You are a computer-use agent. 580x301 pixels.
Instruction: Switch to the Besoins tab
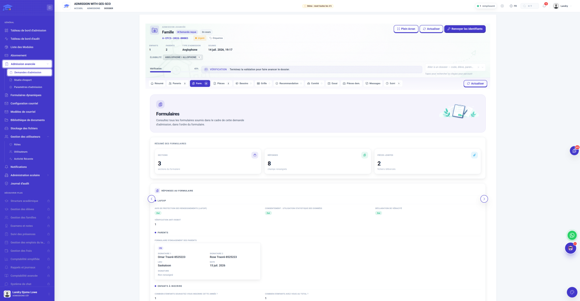pos(244,84)
